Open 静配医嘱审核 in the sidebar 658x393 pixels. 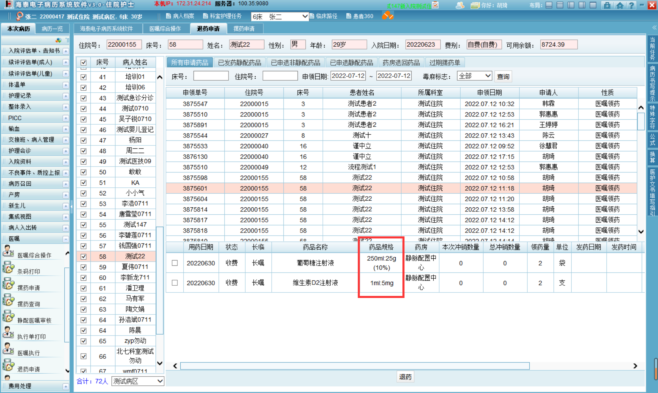(34, 320)
